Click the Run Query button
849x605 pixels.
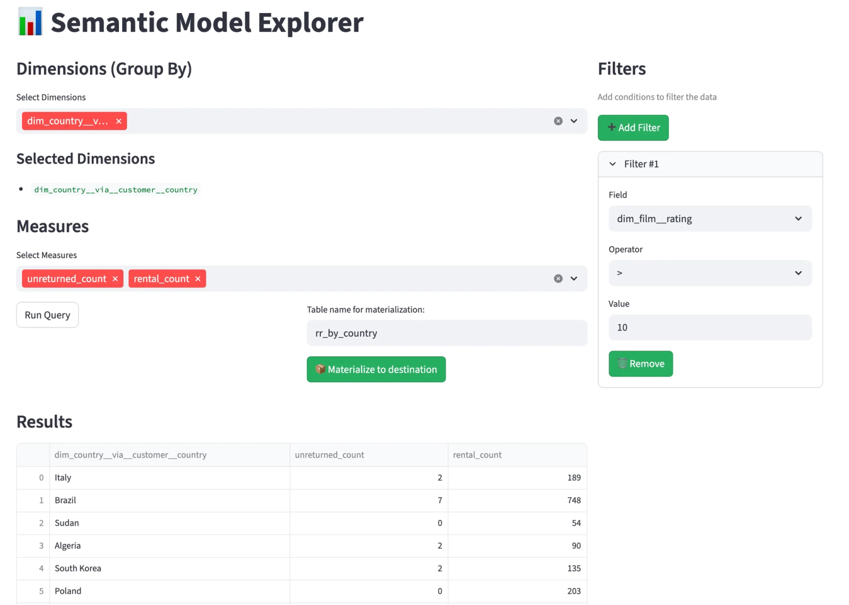(x=48, y=315)
